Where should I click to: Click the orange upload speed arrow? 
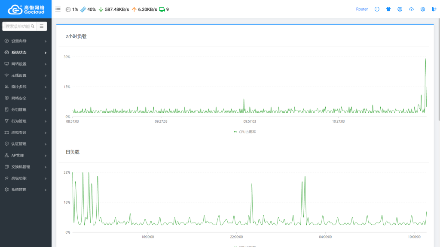pos(134,9)
